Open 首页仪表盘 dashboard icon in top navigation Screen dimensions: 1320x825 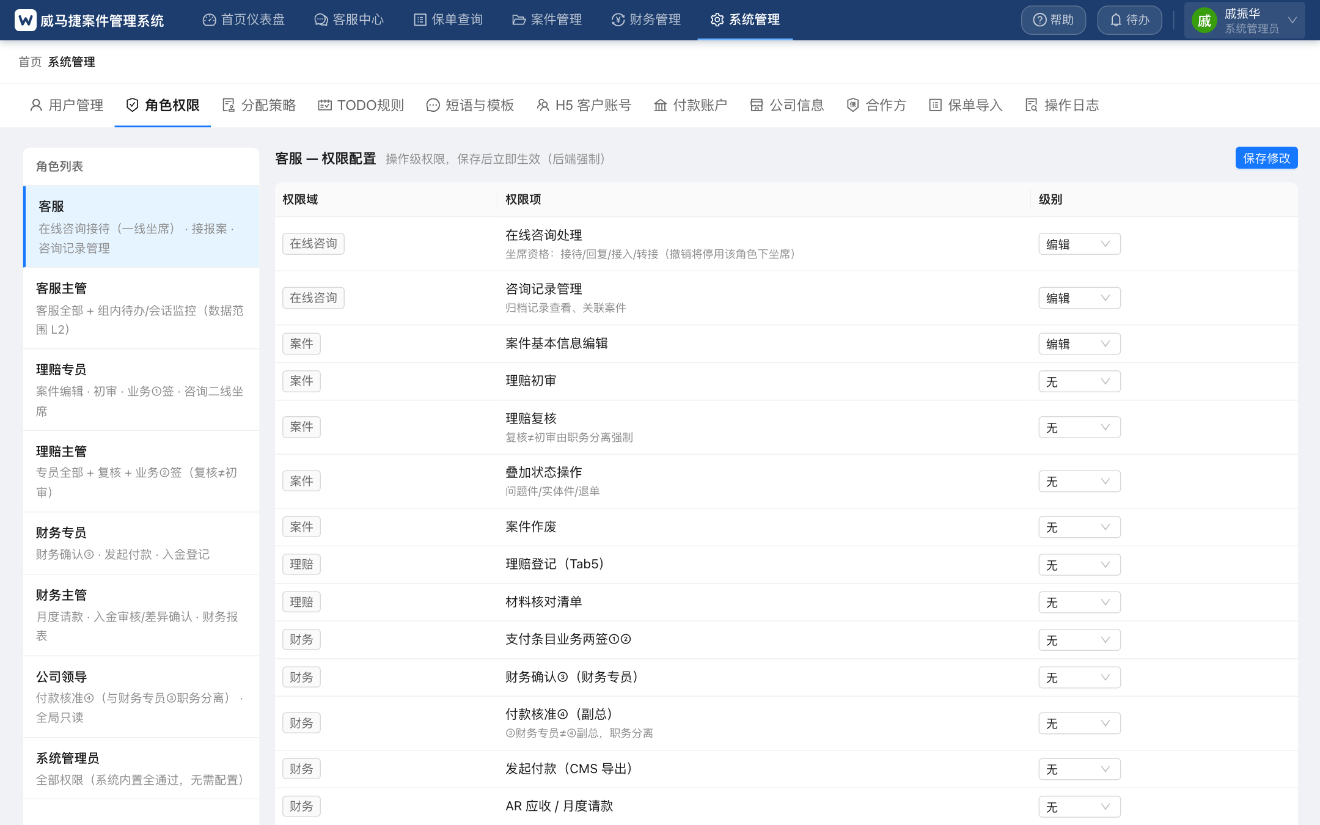[210, 20]
